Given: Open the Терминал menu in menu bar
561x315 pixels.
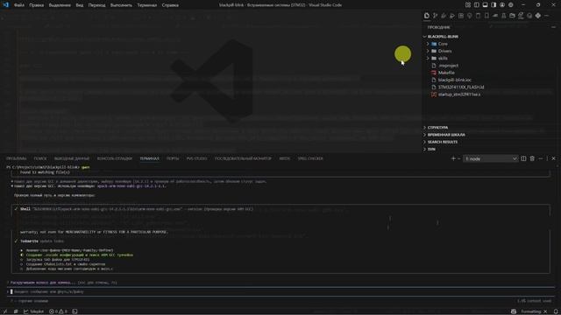Looking at the screenshot, I should (x=147, y=5).
